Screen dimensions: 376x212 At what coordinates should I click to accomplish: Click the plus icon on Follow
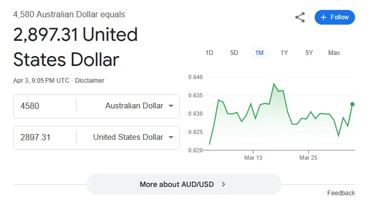coord(324,17)
